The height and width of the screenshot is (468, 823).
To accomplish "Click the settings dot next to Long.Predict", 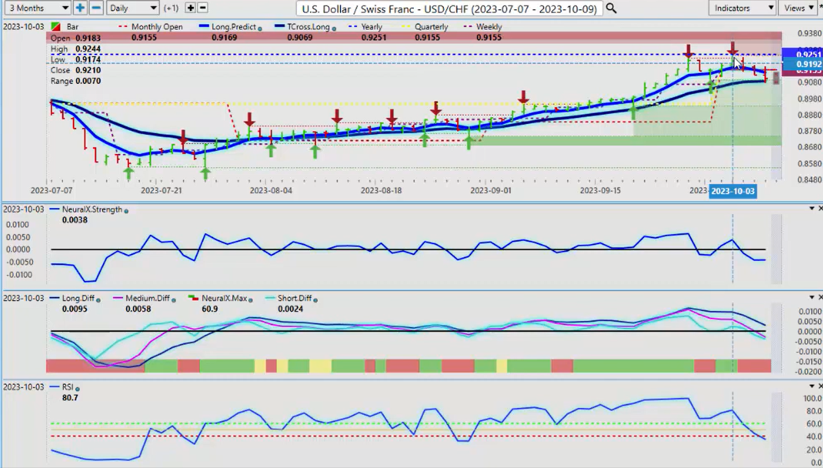I will coord(260,28).
